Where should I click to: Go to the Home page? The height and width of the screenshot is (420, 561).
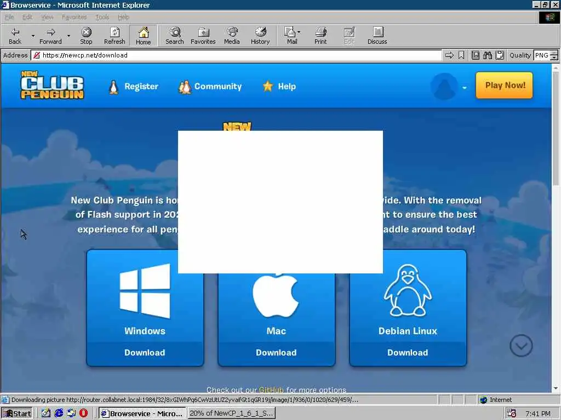point(143,36)
